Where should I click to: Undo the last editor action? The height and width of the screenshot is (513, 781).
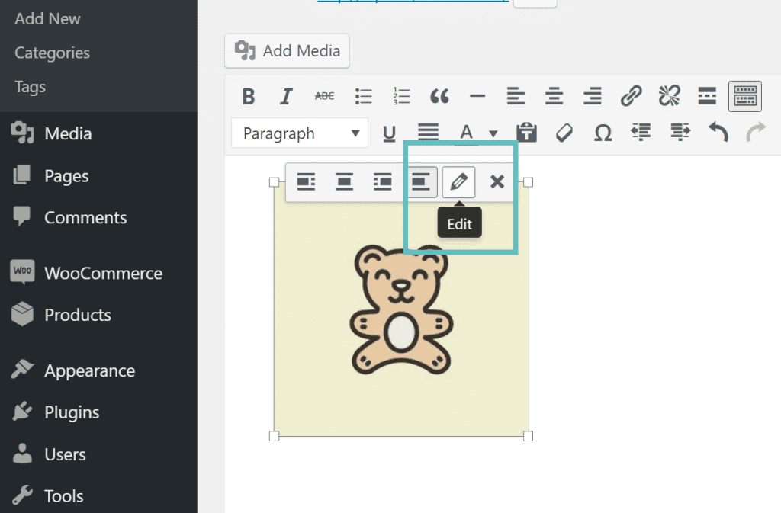point(718,133)
